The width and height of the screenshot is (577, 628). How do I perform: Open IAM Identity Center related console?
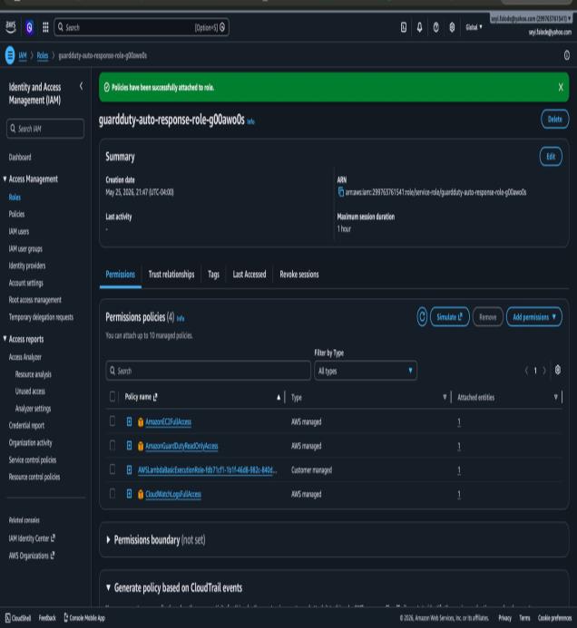32,538
